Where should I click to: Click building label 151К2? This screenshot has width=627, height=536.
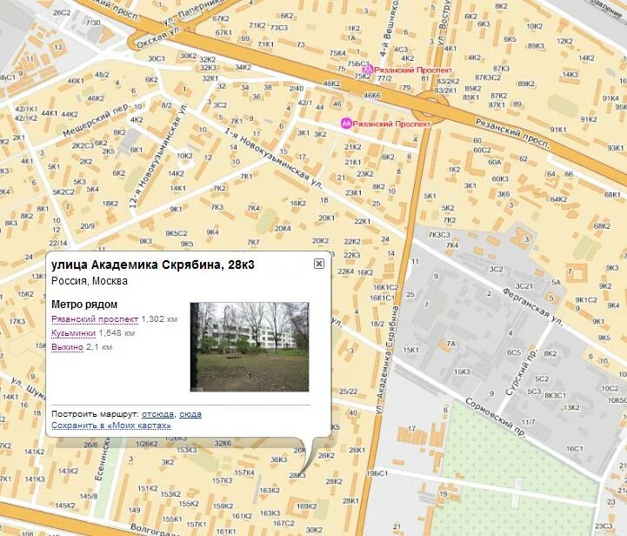point(148,488)
